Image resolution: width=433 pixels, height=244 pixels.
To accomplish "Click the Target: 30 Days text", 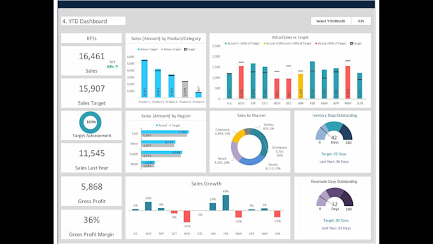I will pyautogui.click(x=336, y=220).
